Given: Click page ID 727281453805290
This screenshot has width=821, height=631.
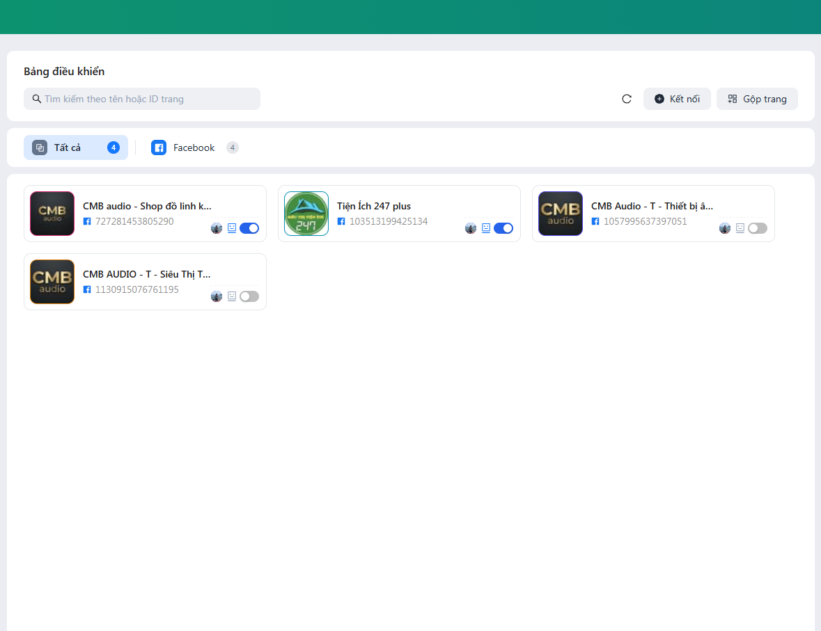Looking at the screenshot, I should click(134, 221).
